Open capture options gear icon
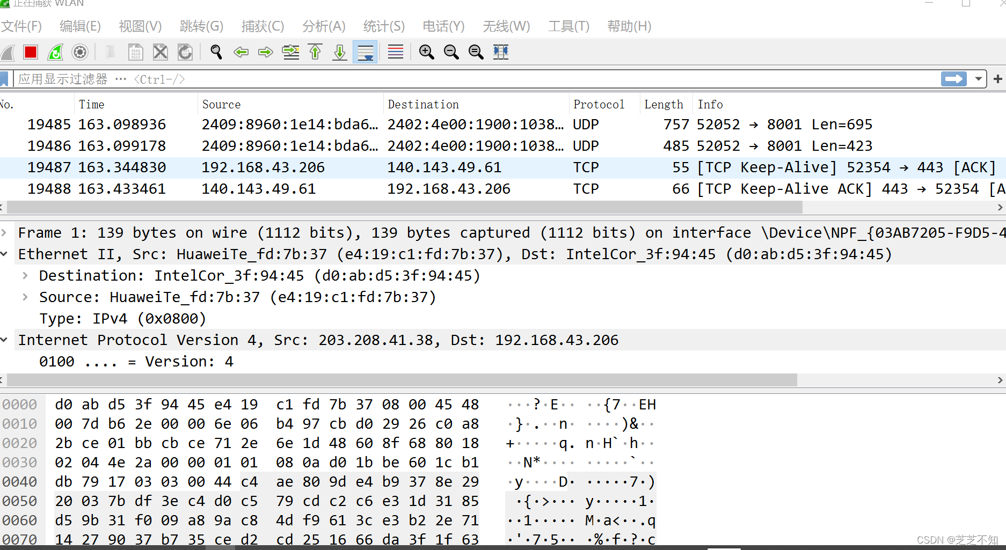The height and width of the screenshot is (550, 1006). point(80,52)
